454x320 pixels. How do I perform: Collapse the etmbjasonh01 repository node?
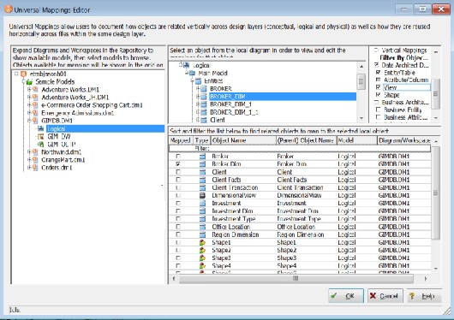pos(16,74)
